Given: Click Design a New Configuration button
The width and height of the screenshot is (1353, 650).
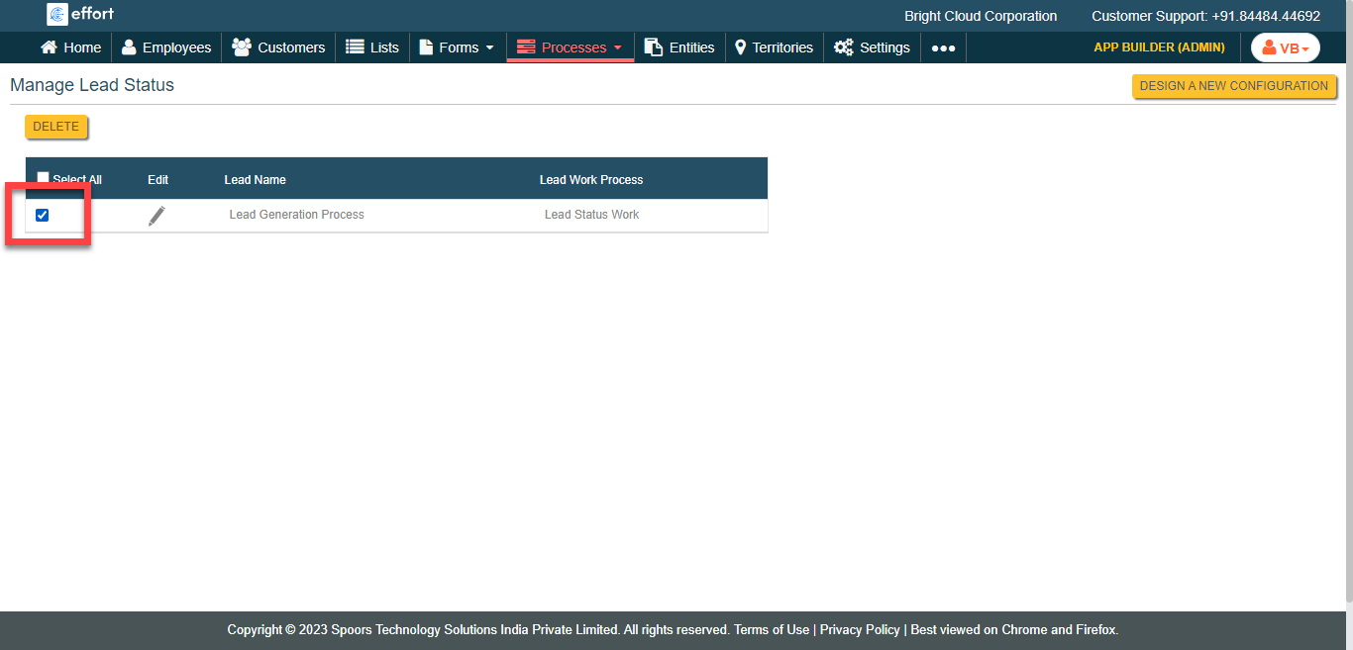Looking at the screenshot, I should 1233,86.
